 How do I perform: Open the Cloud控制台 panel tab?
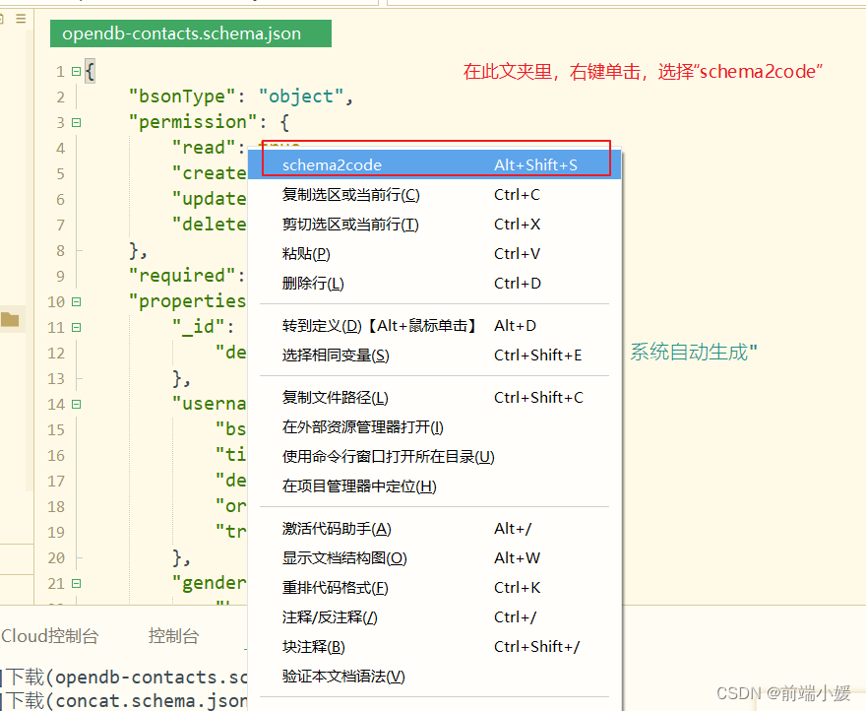51,636
